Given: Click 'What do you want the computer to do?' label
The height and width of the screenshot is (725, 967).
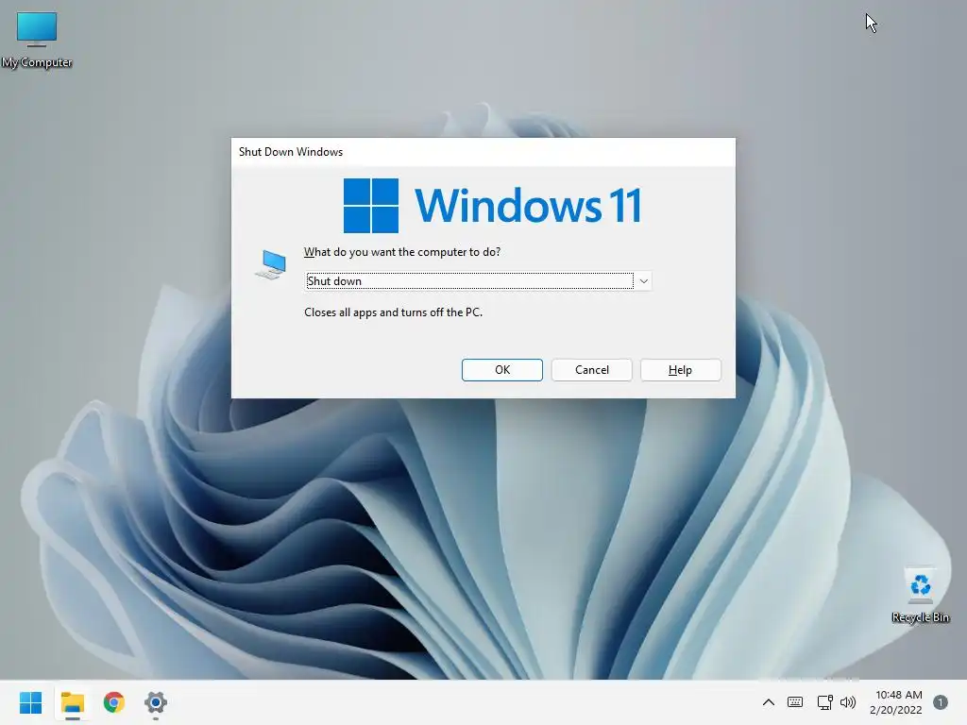Looking at the screenshot, I should point(402,252).
